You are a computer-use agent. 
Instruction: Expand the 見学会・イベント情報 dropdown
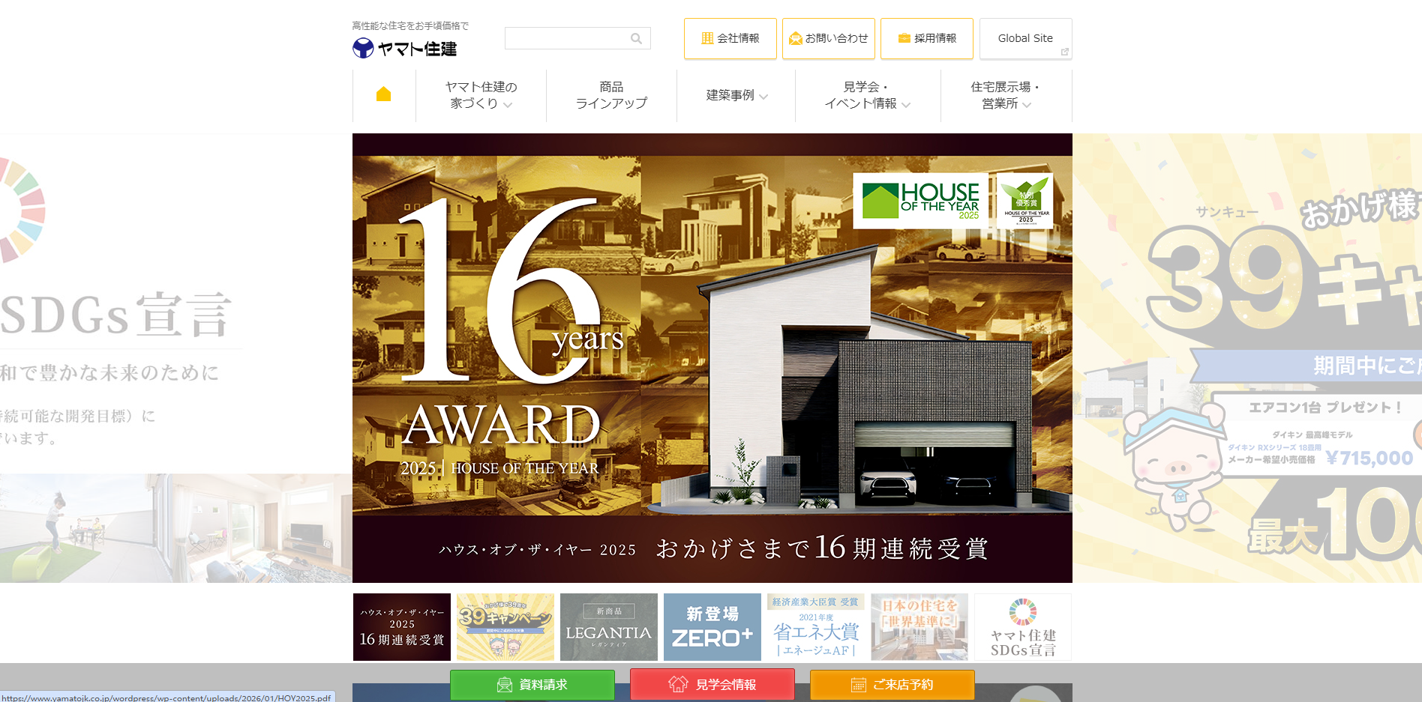(868, 95)
